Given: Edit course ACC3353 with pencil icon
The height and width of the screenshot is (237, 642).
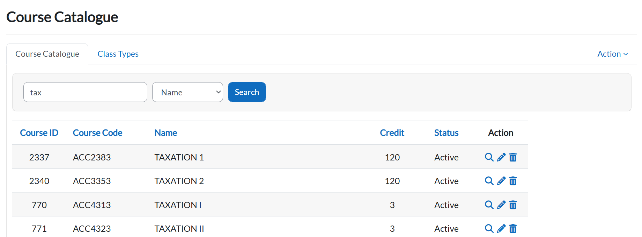Looking at the screenshot, I should click(501, 181).
